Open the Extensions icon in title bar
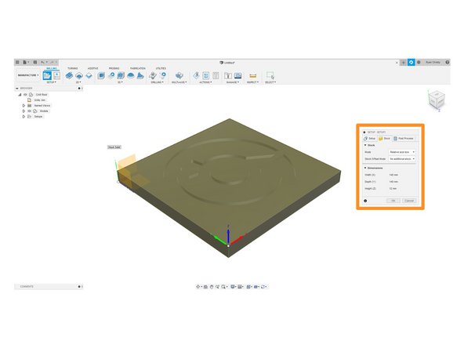The height and width of the screenshot is (348, 464). pos(411,62)
